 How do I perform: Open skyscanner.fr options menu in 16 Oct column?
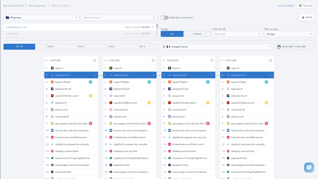coord(95,75)
